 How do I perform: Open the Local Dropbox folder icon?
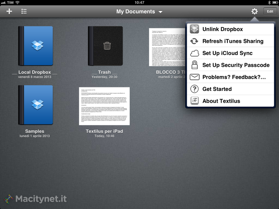click(x=36, y=46)
